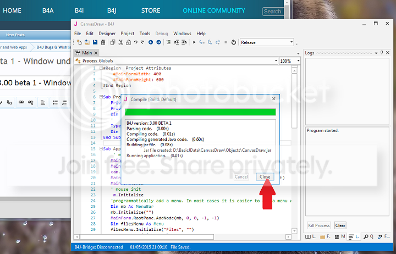Open the B4A link on the website
The image size is (396, 254).
click(48, 10)
